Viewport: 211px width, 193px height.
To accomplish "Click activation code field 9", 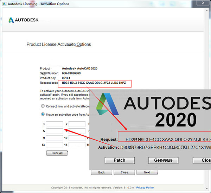I will point(55,138).
